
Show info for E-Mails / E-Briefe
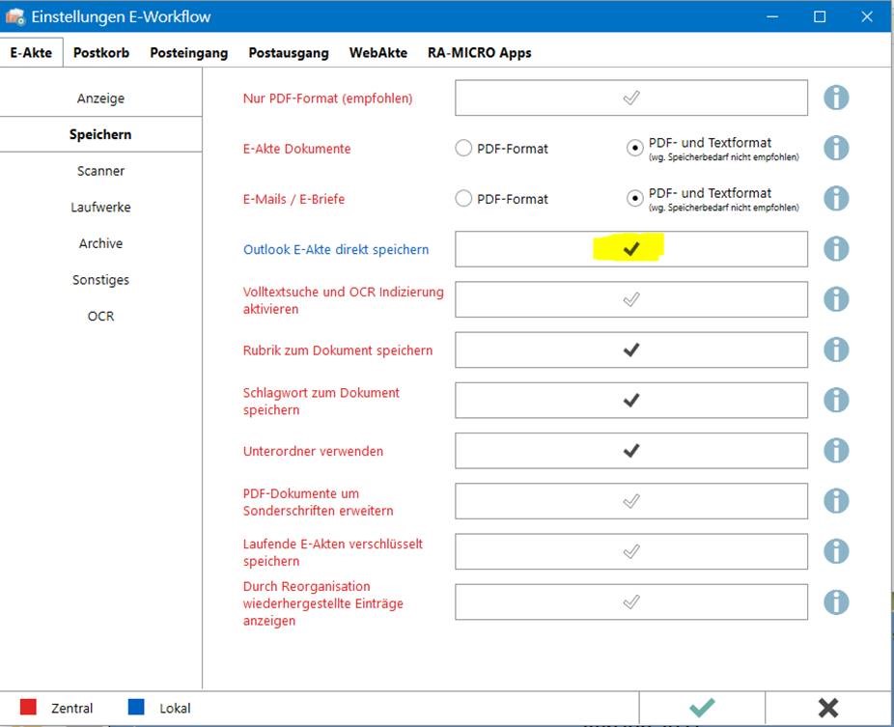836,199
